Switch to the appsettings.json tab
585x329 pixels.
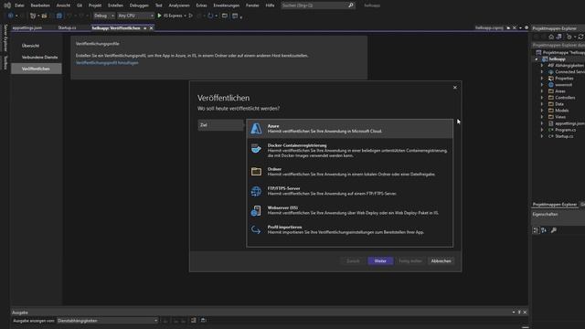[27, 28]
